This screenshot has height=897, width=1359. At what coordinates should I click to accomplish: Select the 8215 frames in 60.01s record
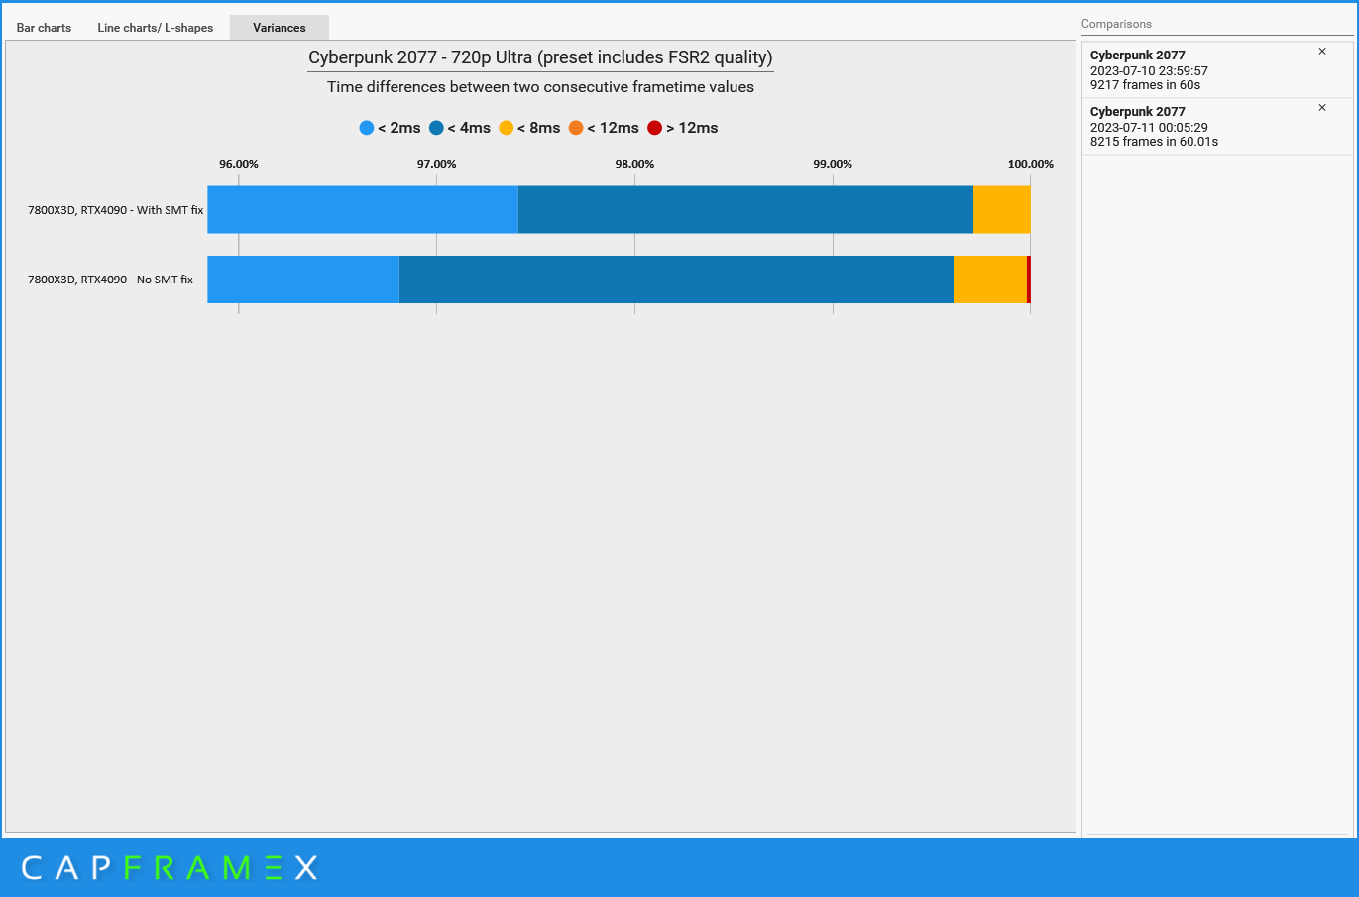tap(1217, 127)
